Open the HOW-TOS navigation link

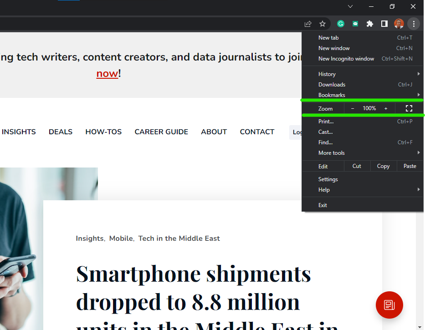(103, 132)
